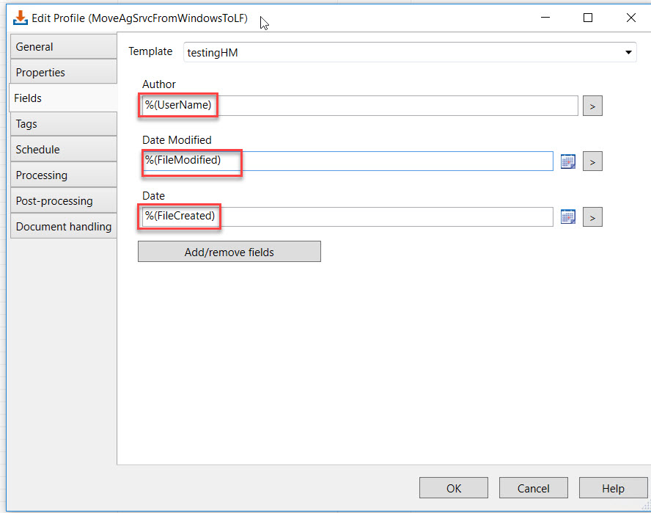
Task: Switch to the General tab
Action: pyautogui.click(x=64, y=46)
